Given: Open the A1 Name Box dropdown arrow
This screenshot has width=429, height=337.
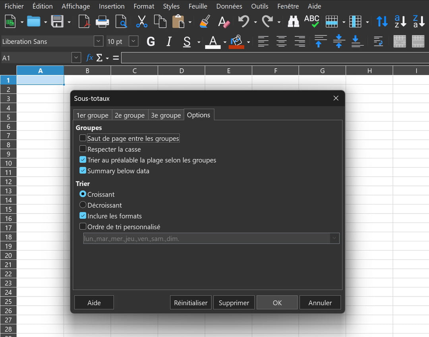Looking at the screenshot, I should coord(76,58).
